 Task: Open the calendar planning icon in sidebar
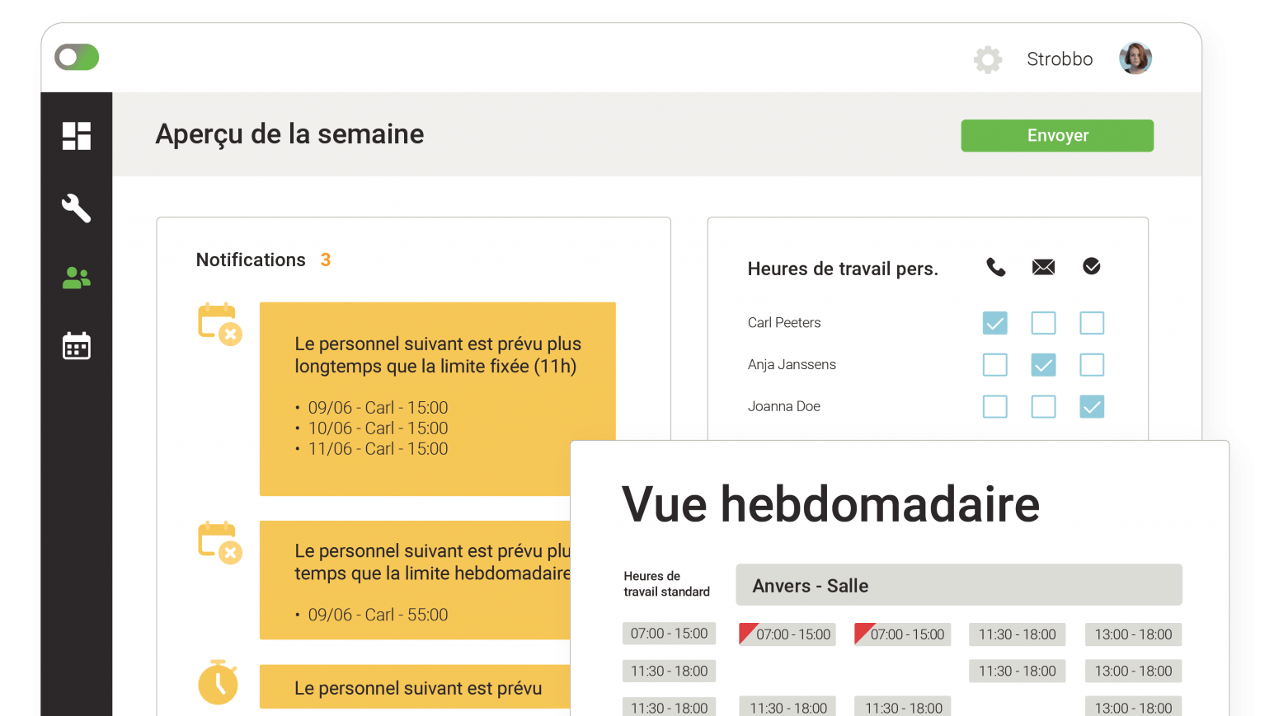click(76, 346)
